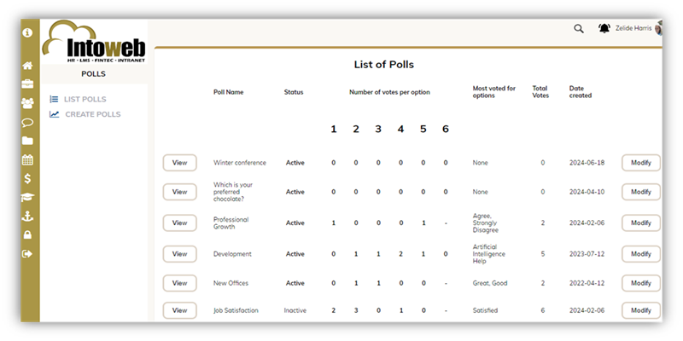View the Development poll
Screen dimensions: 683x341
pos(179,254)
